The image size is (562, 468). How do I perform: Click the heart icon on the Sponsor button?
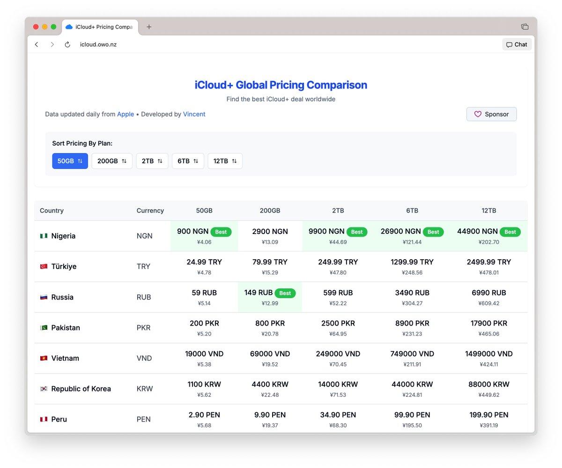pyautogui.click(x=478, y=114)
